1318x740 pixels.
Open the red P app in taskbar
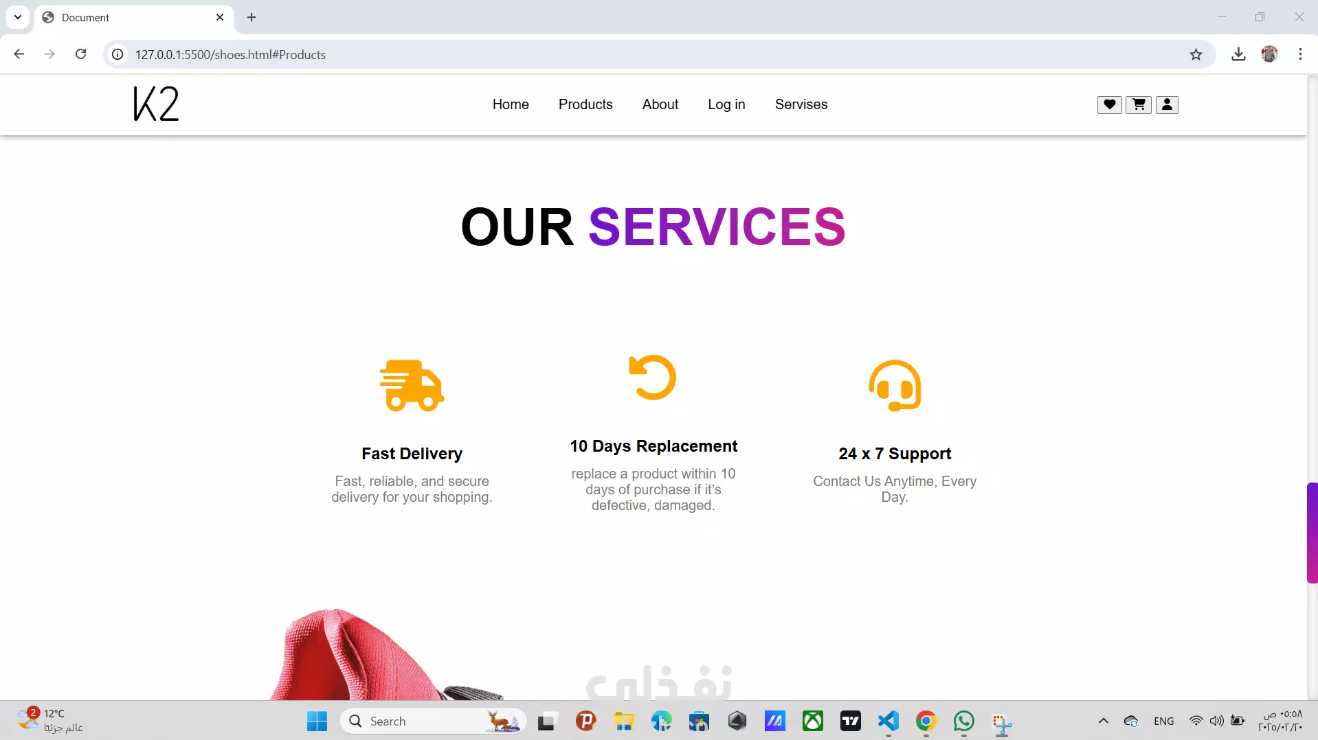coord(585,721)
